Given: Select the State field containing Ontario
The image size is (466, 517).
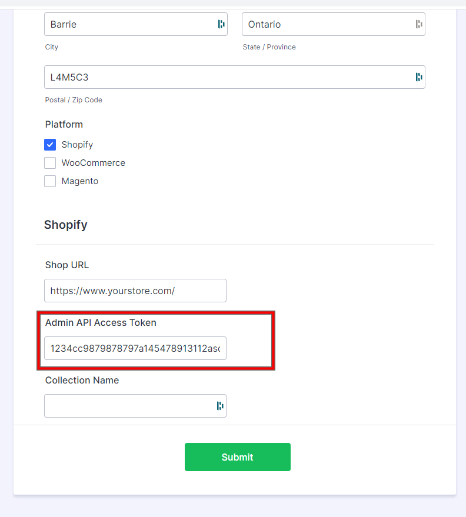Looking at the screenshot, I should point(334,24).
